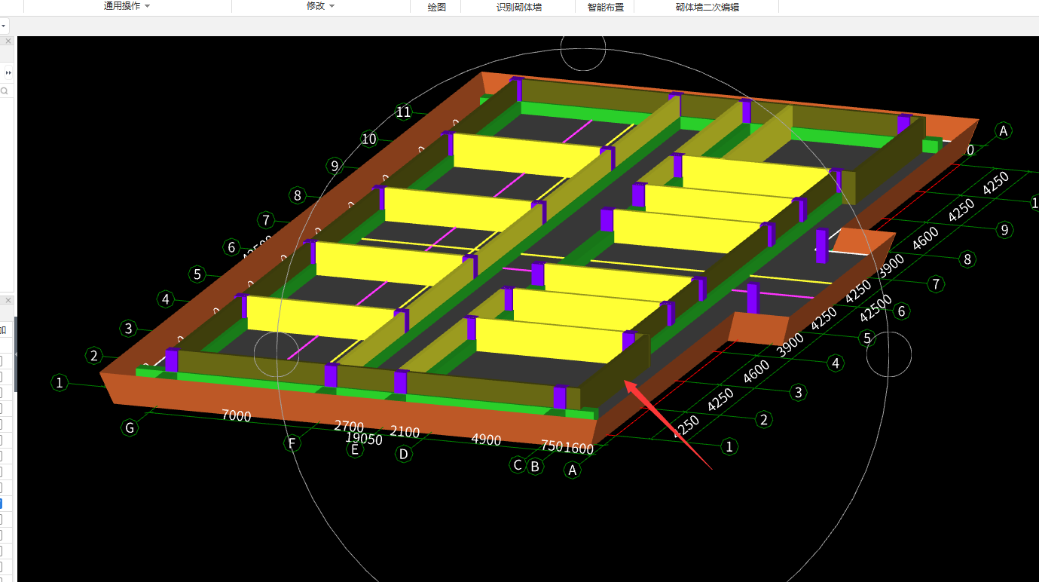
Task: Close the lower left side panel
Action: pyautogui.click(x=8, y=300)
